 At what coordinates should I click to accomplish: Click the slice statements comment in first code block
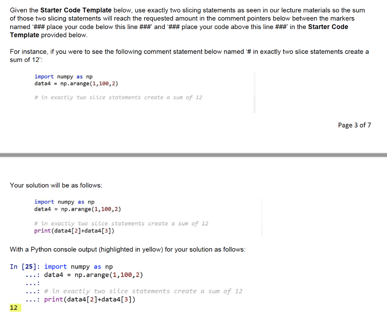pyautogui.click(x=119, y=97)
